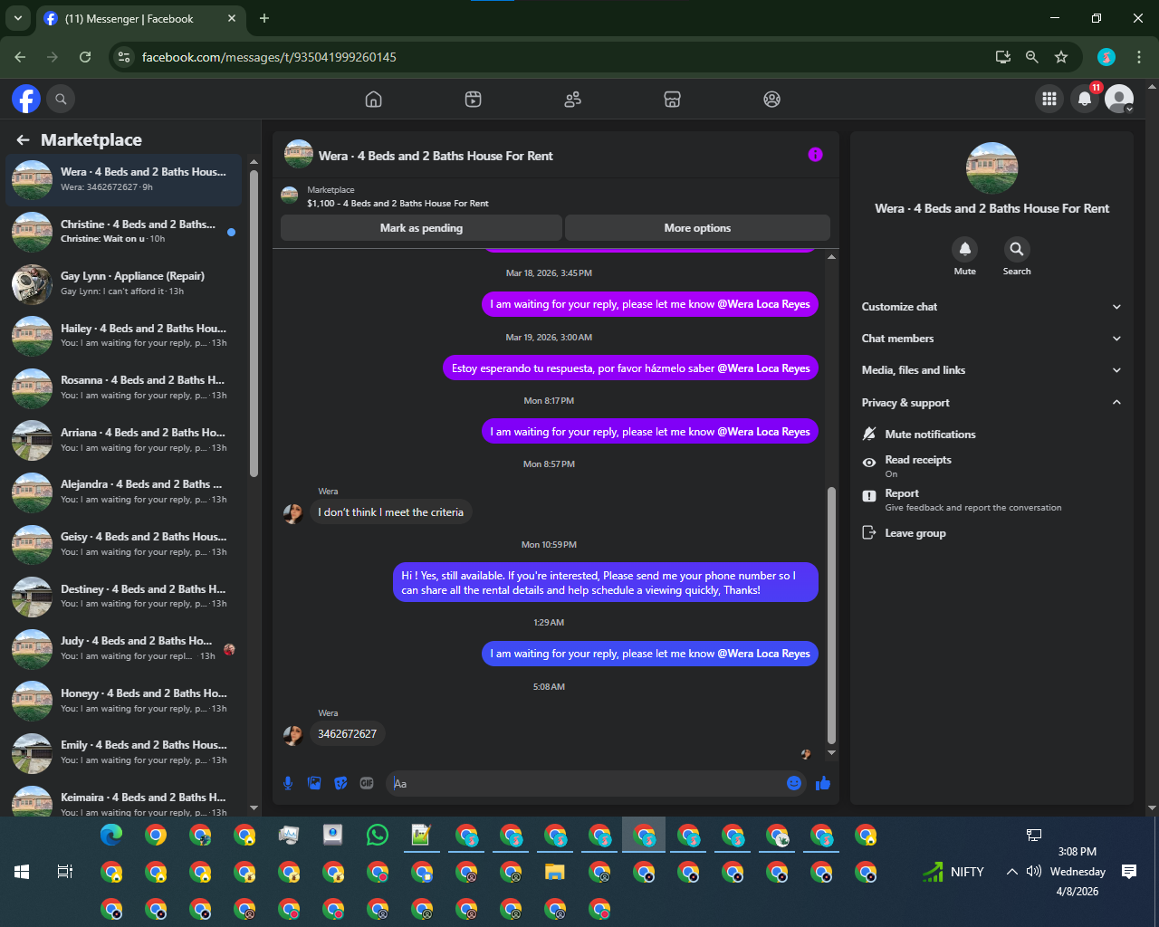Open Destiney's conversation in the list
Image resolution: width=1159 pixels, height=927 pixels.
124,597
